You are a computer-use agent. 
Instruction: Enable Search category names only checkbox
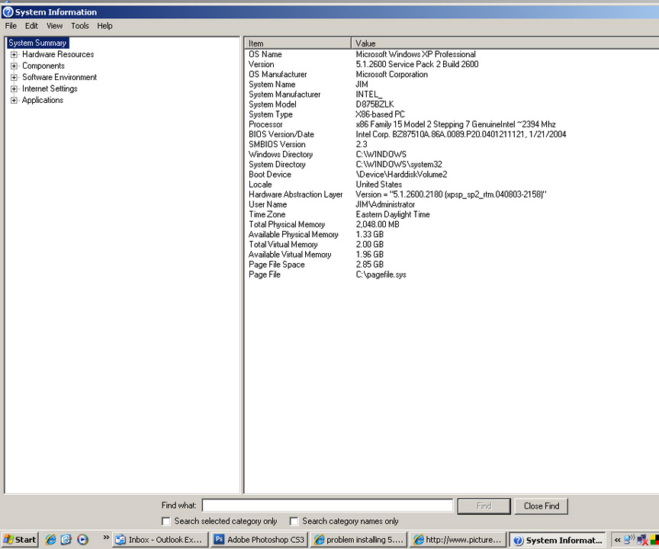[294, 522]
